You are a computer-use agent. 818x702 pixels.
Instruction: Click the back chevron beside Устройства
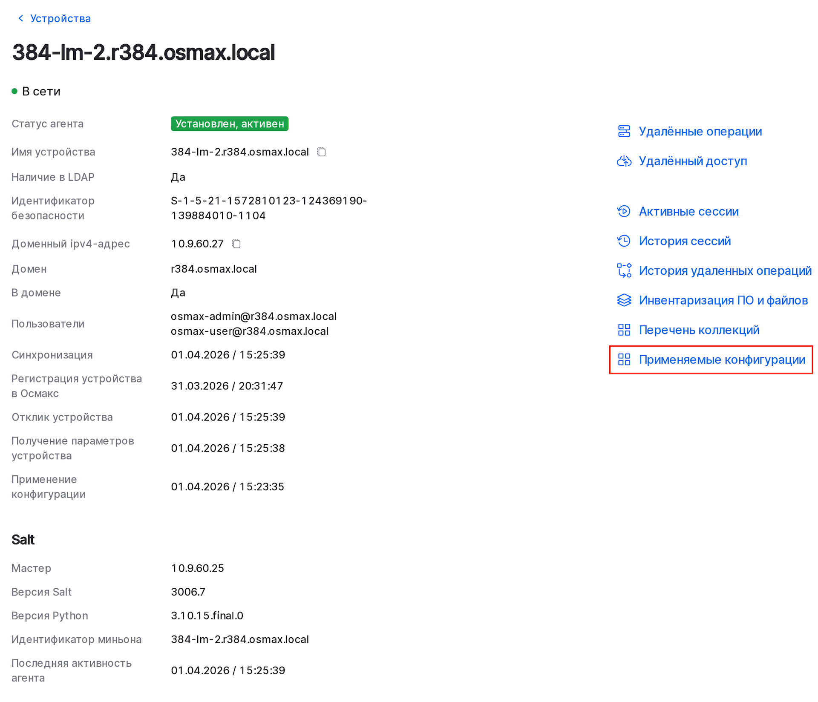(x=21, y=18)
